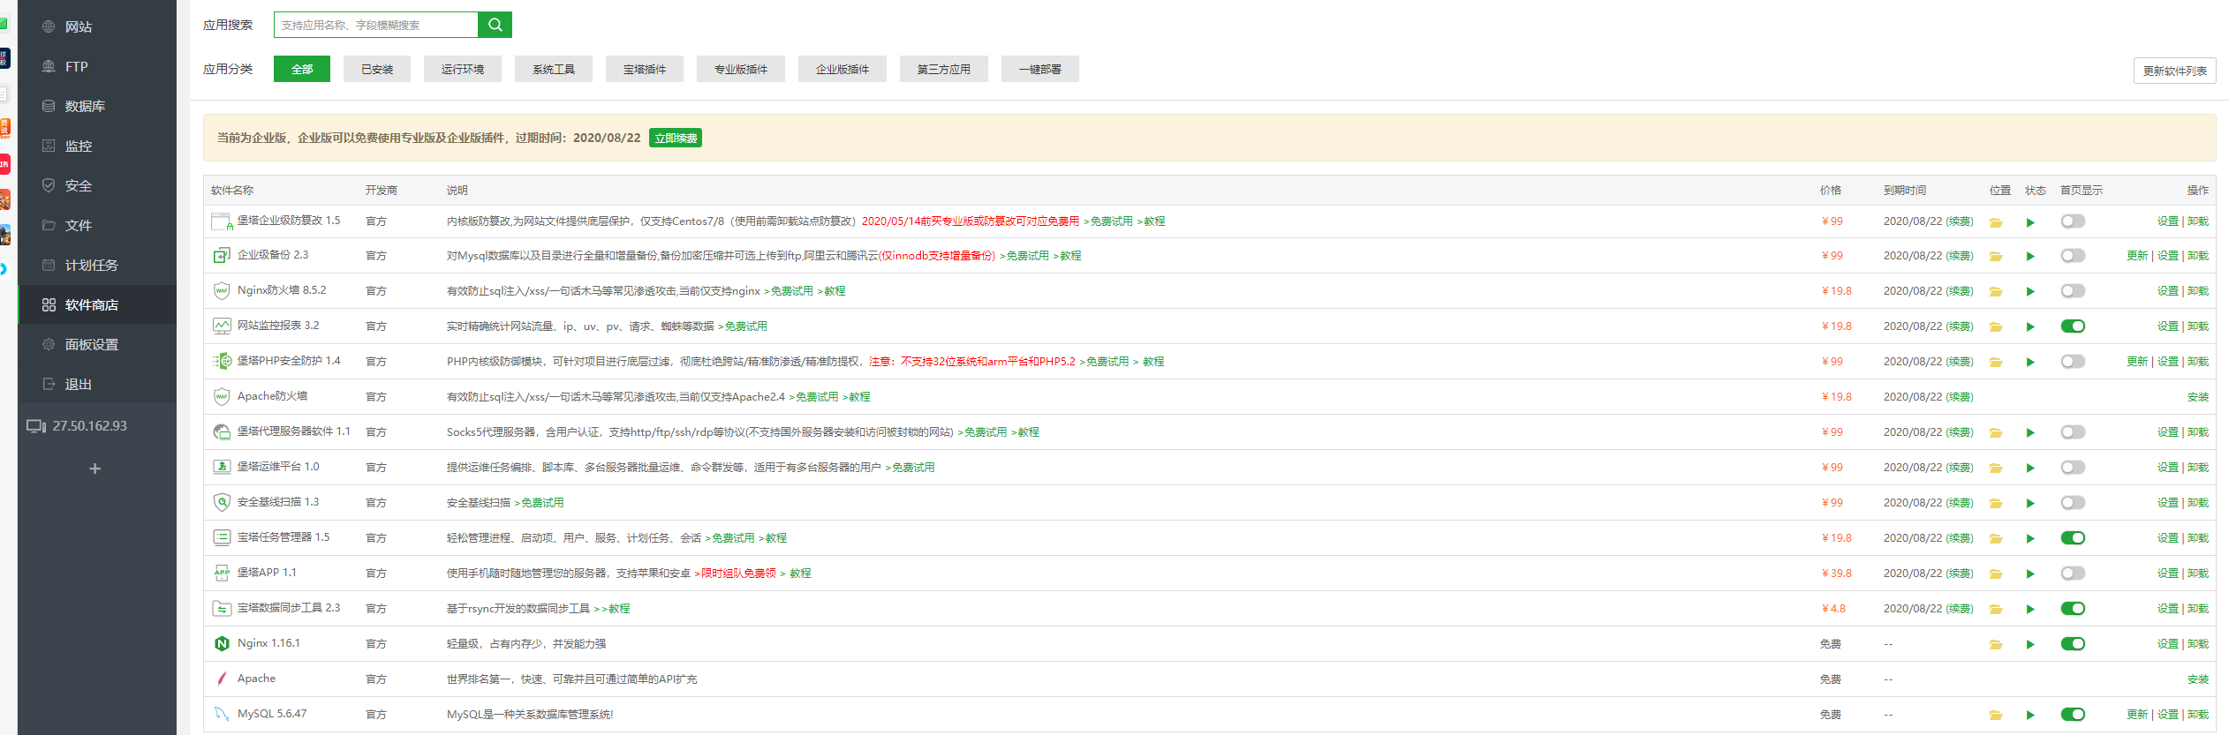Open folder icon for 堡塔企业级防篡改 row
Screen dimensions: 2229x735
click(x=1996, y=222)
